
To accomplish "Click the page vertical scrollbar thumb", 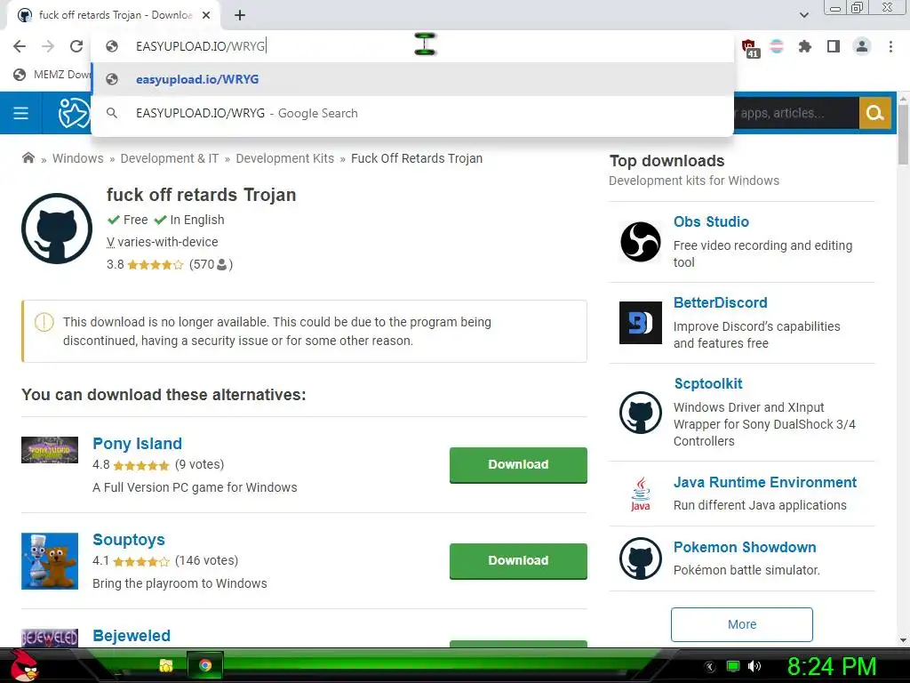I will click(x=903, y=135).
